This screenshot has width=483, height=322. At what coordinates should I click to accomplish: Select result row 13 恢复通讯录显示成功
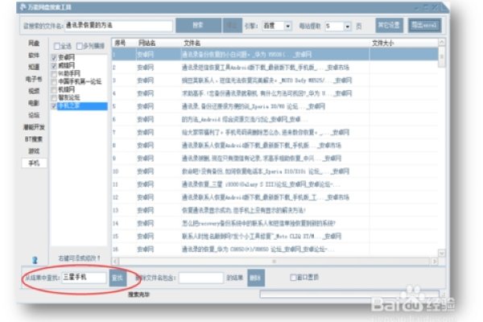[x=275, y=210]
